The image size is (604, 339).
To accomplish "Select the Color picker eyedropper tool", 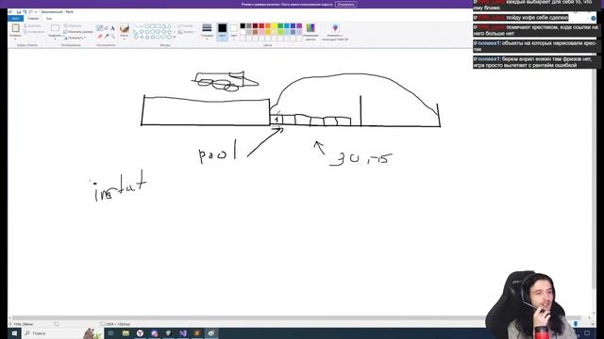I will click(x=107, y=36).
